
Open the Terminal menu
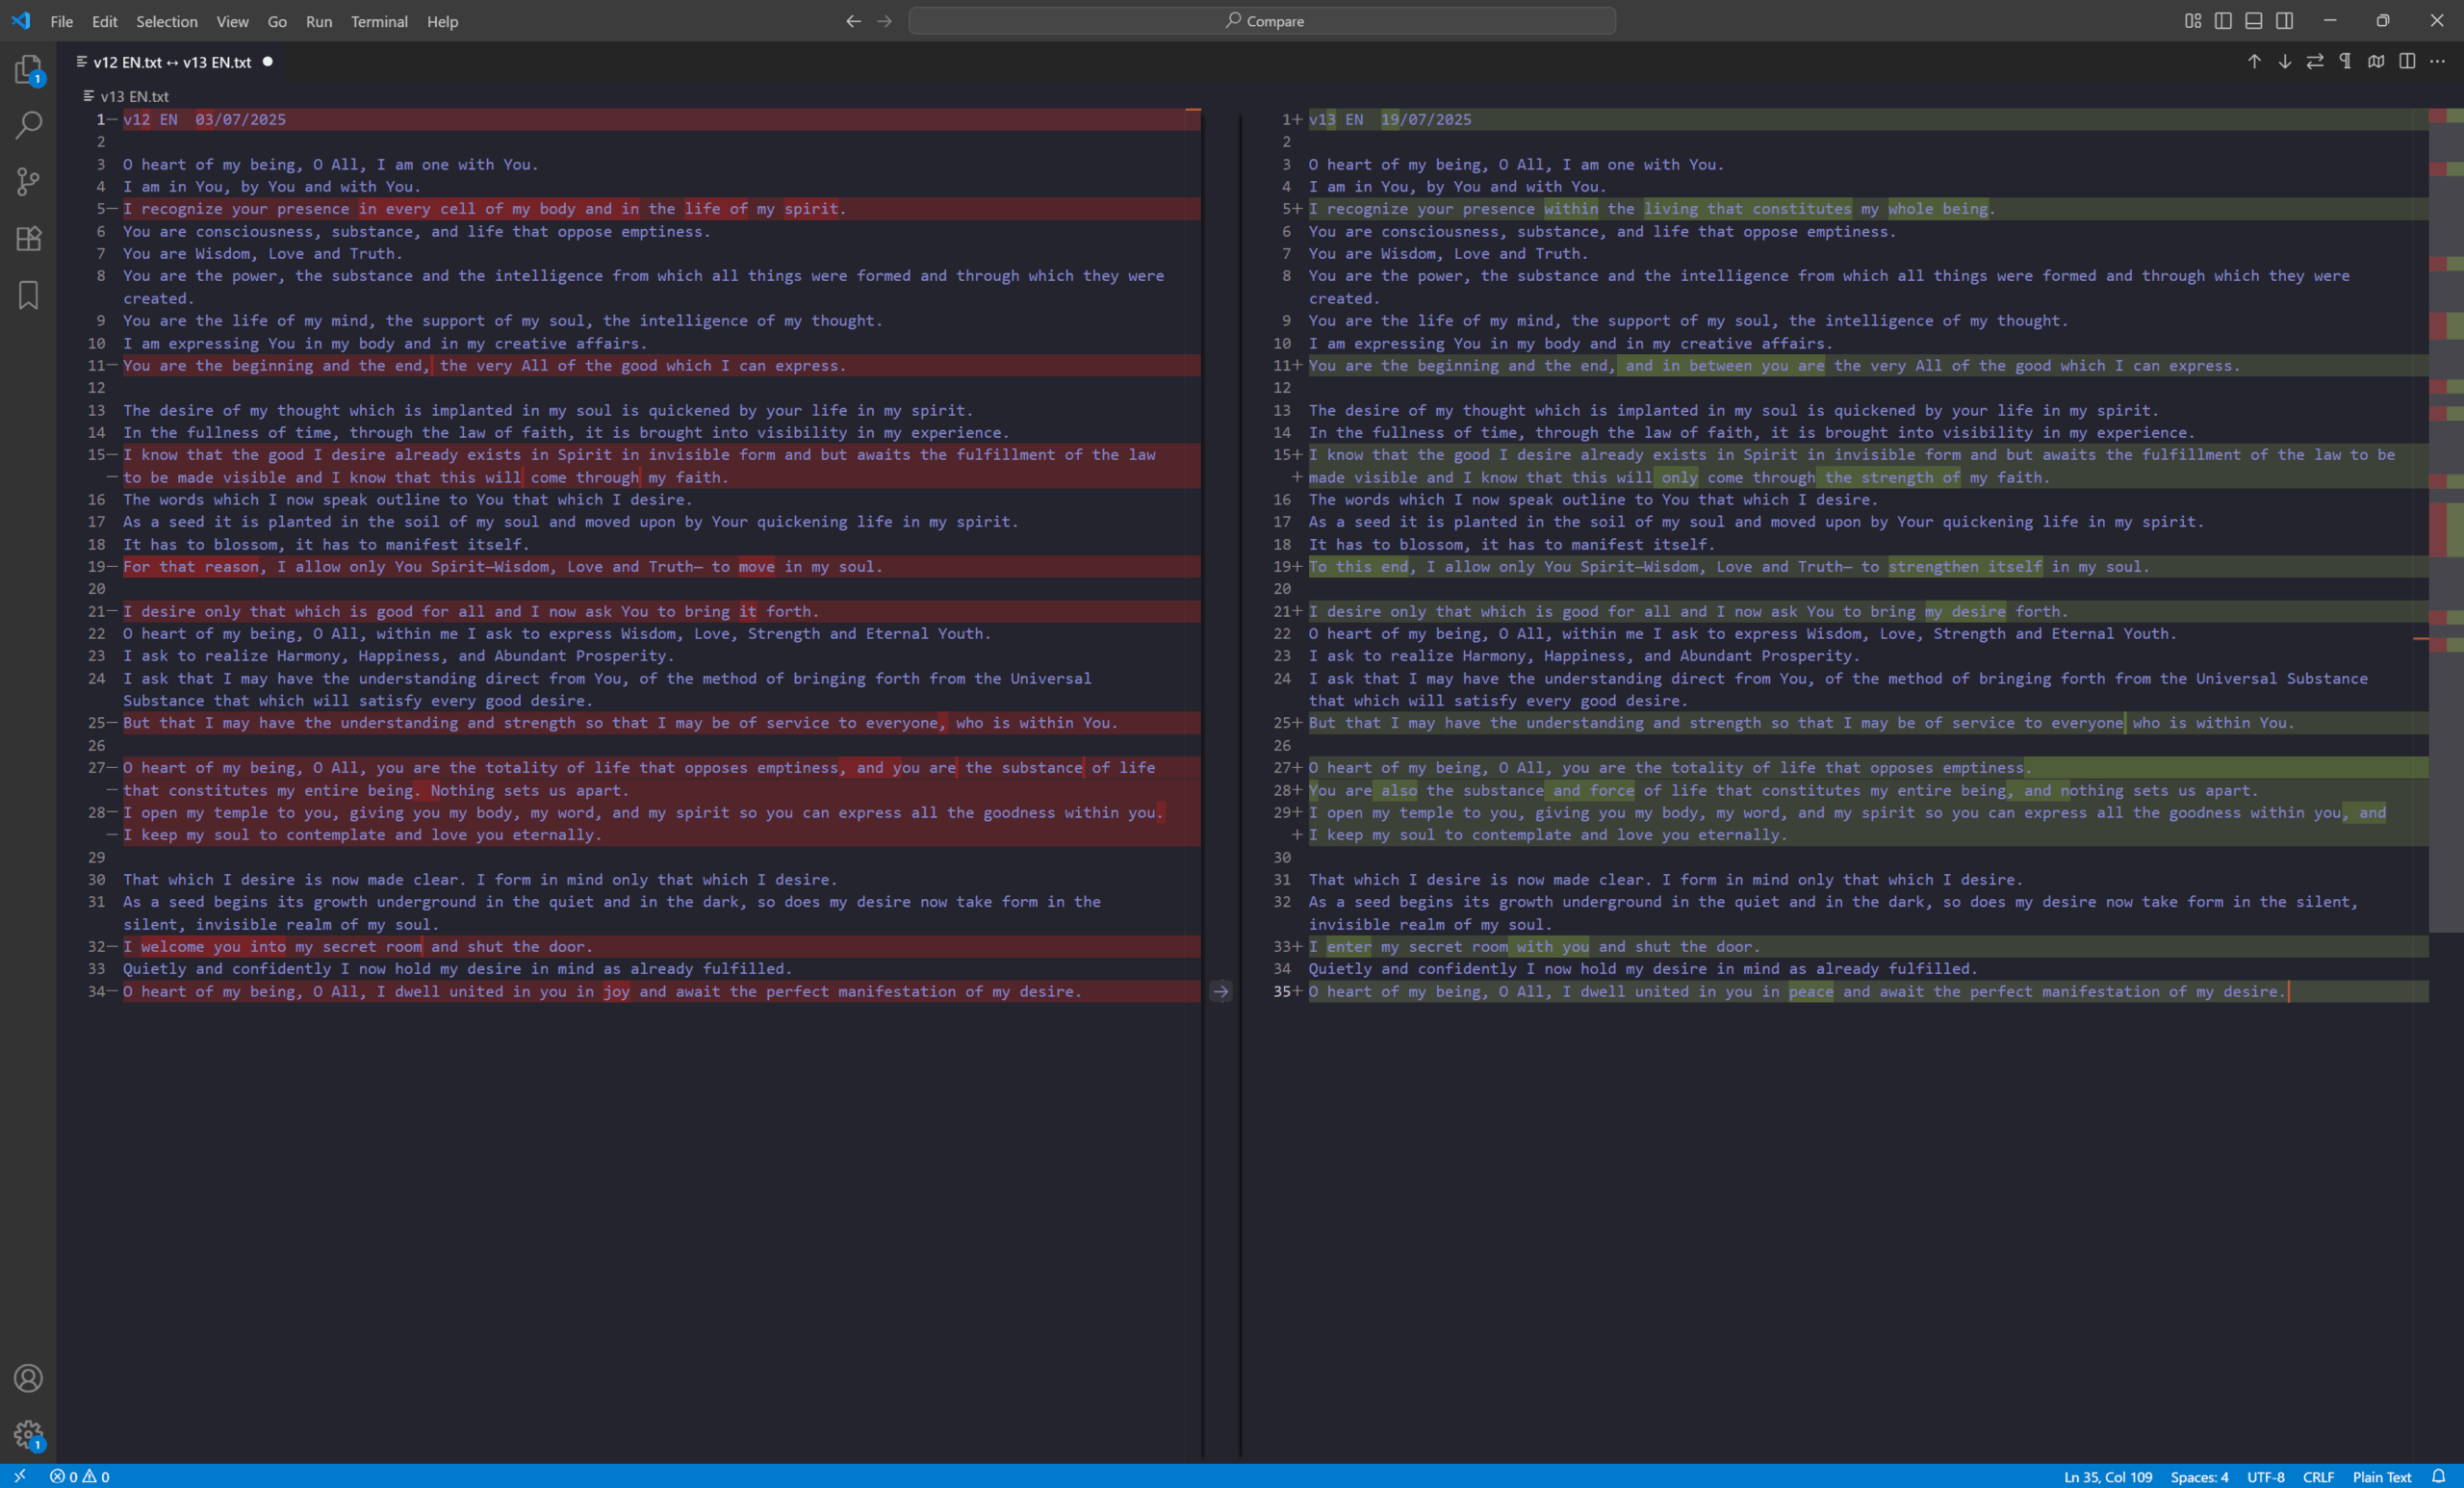click(x=379, y=21)
